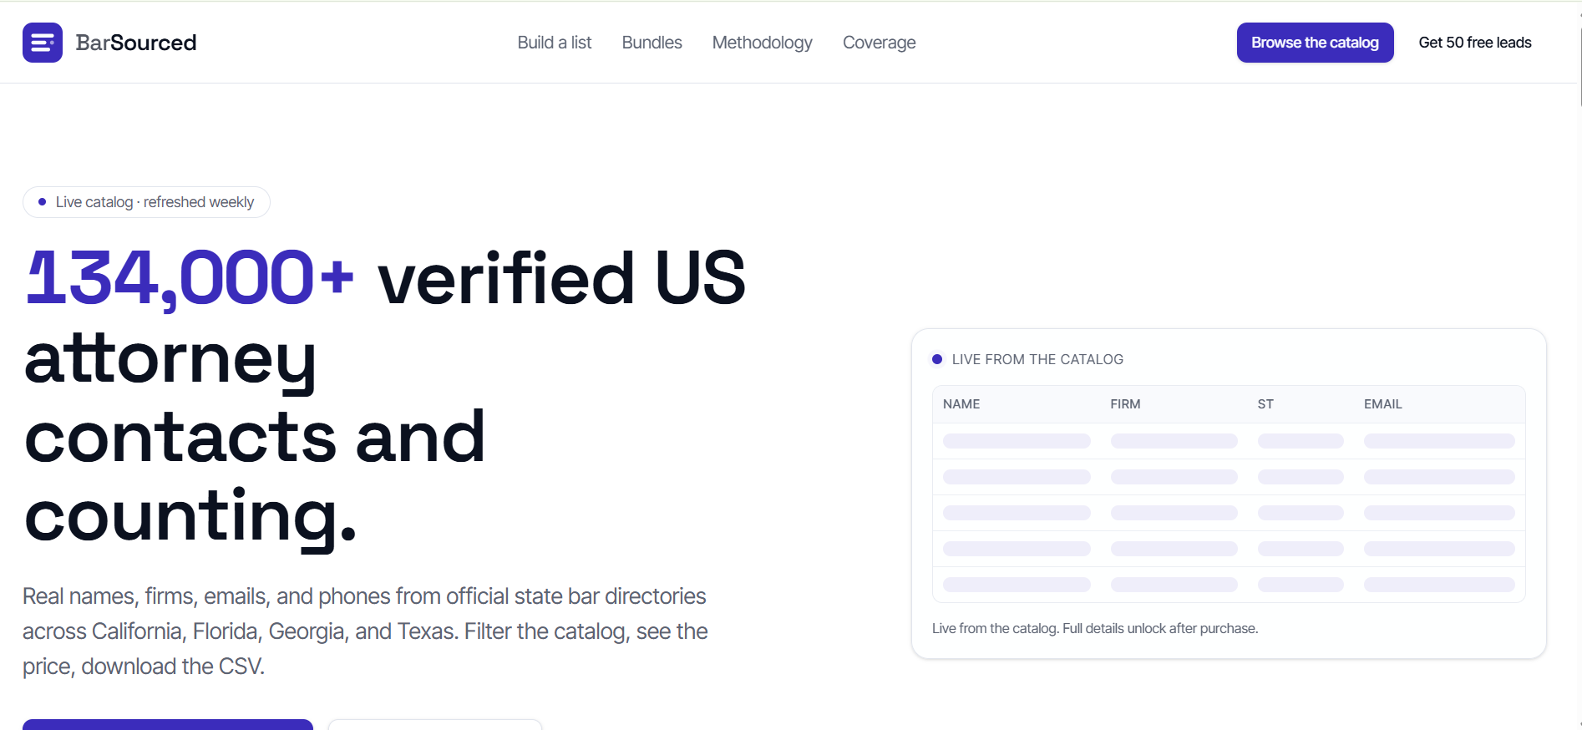
Task: Click the purple primary button below hero text
Action: 168,724
